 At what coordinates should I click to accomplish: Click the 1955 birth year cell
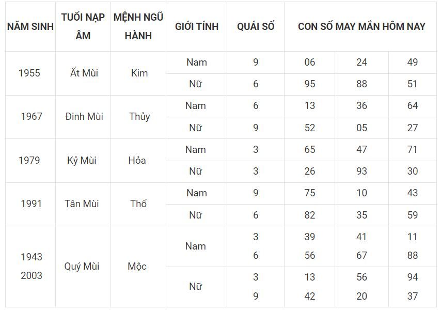click(30, 73)
